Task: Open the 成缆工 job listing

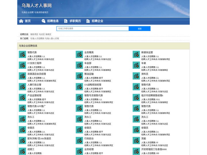Action: click(31, 149)
